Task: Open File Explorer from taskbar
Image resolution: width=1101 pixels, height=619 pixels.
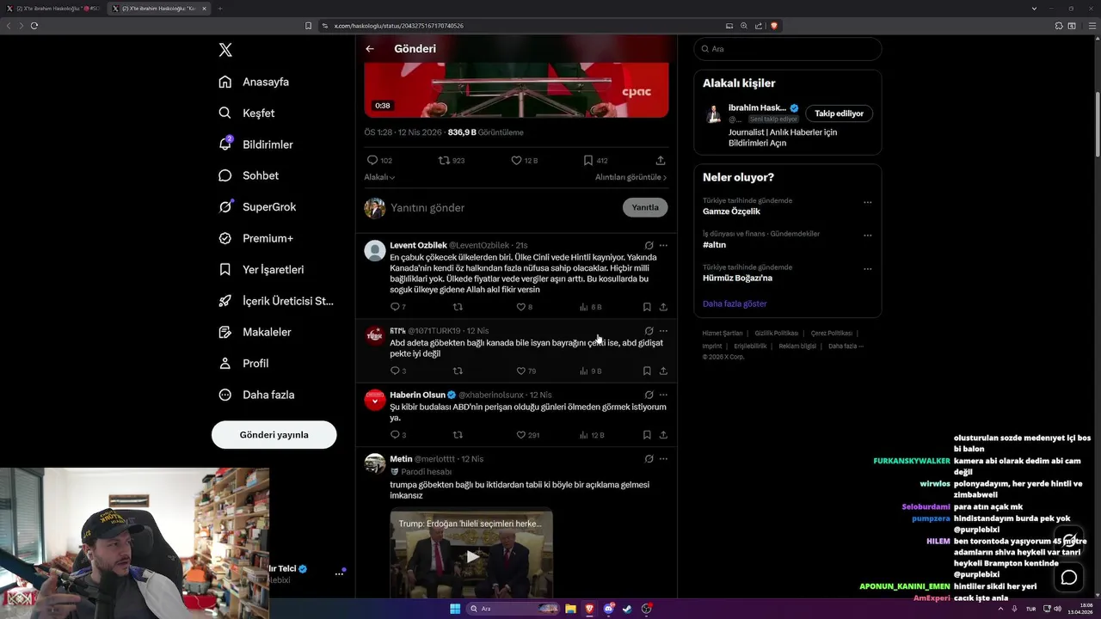Action: (570, 609)
